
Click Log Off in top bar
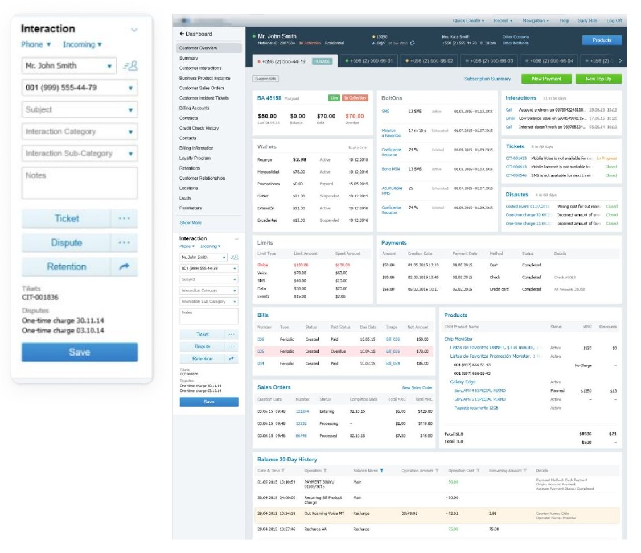(614, 21)
